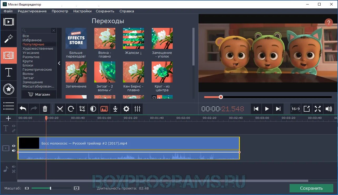Zoom out timeline scale icon
Image resolution: width=338 pixels, height=195 pixels.
27,188
